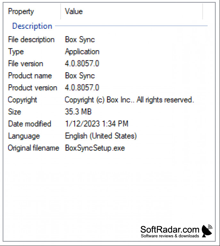Click the File version label

pyautogui.click(x=26, y=64)
